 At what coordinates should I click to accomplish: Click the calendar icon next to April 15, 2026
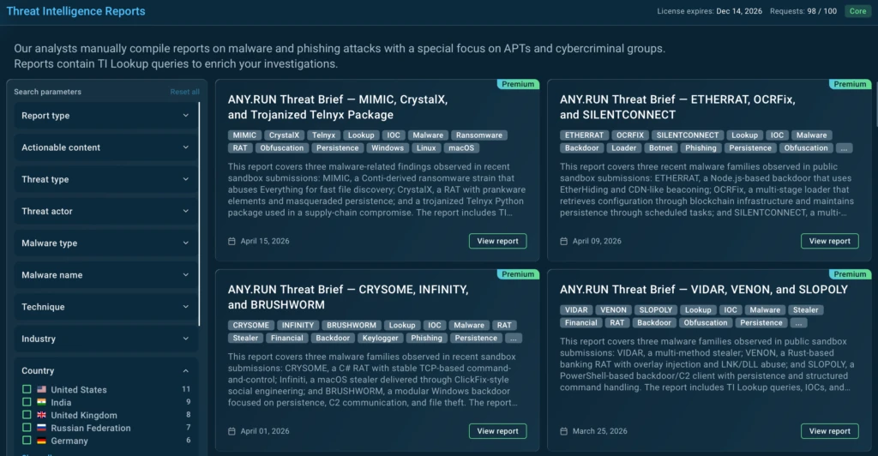232,241
